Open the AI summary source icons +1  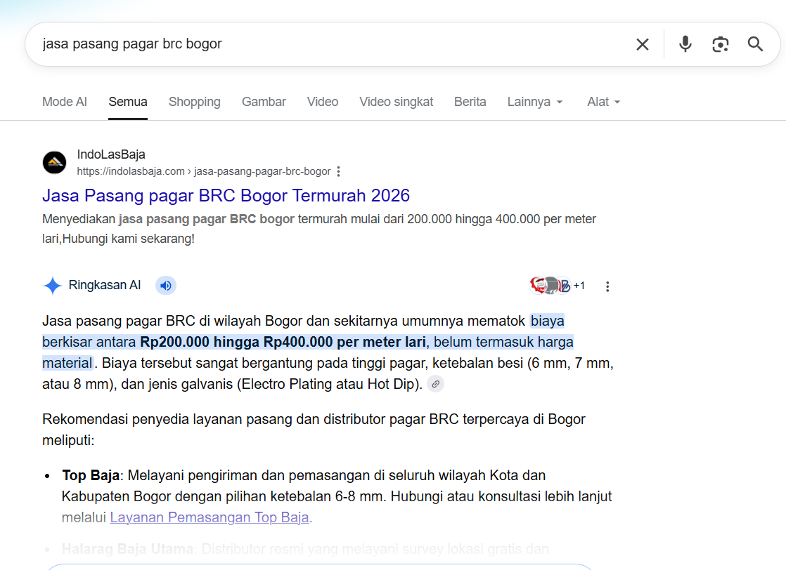[558, 286]
